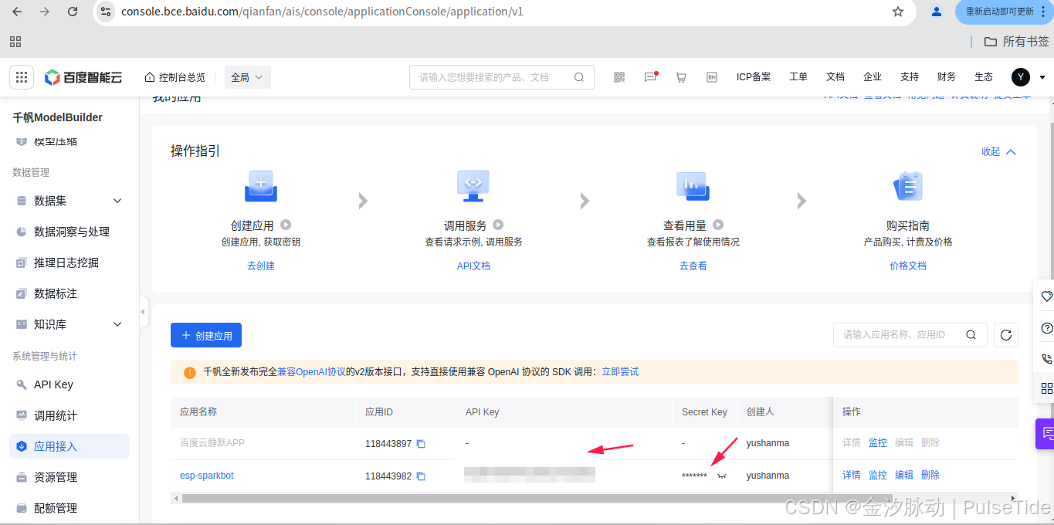The width and height of the screenshot is (1054, 525).
Task: Open the nine-dot product grid menu
Action: coord(22,77)
